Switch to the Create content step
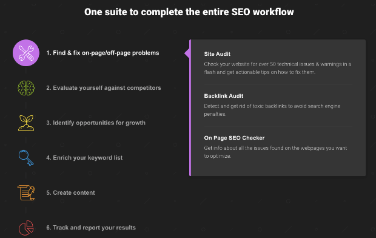This screenshot has height=238, width=376. pyautogui.click(x=70, y=192)
